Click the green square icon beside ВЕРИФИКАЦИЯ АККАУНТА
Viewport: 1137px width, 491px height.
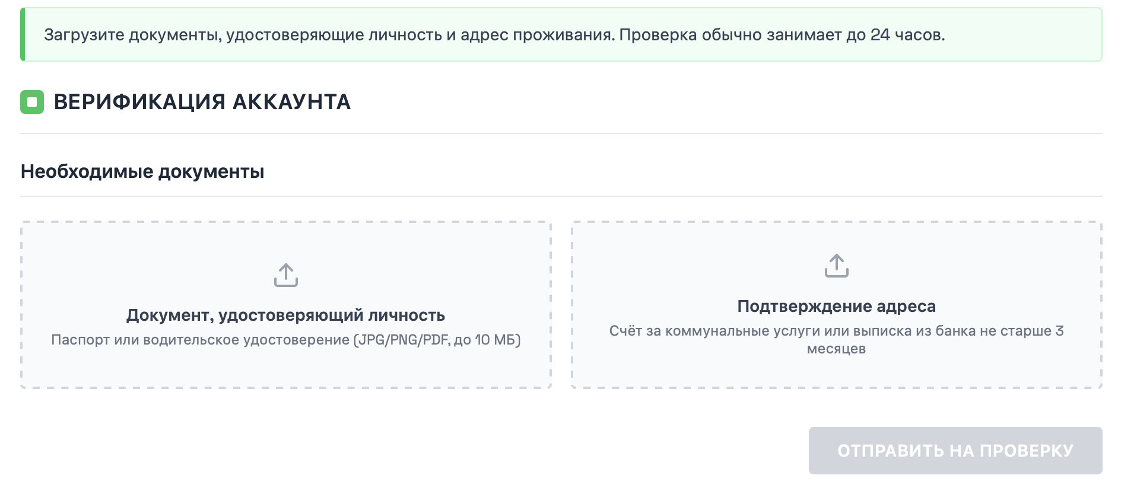(32, 102)
